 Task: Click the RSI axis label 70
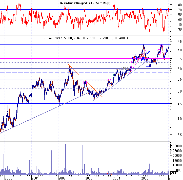coord(180,10)
